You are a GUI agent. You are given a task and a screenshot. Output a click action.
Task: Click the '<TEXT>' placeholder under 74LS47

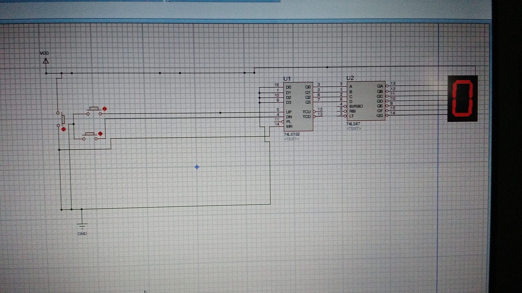[x=354, y=129]
